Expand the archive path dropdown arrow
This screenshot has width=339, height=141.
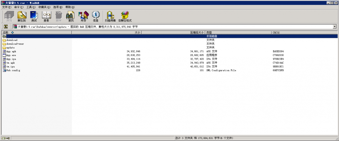pyautogui.click(x=334, y=27)
